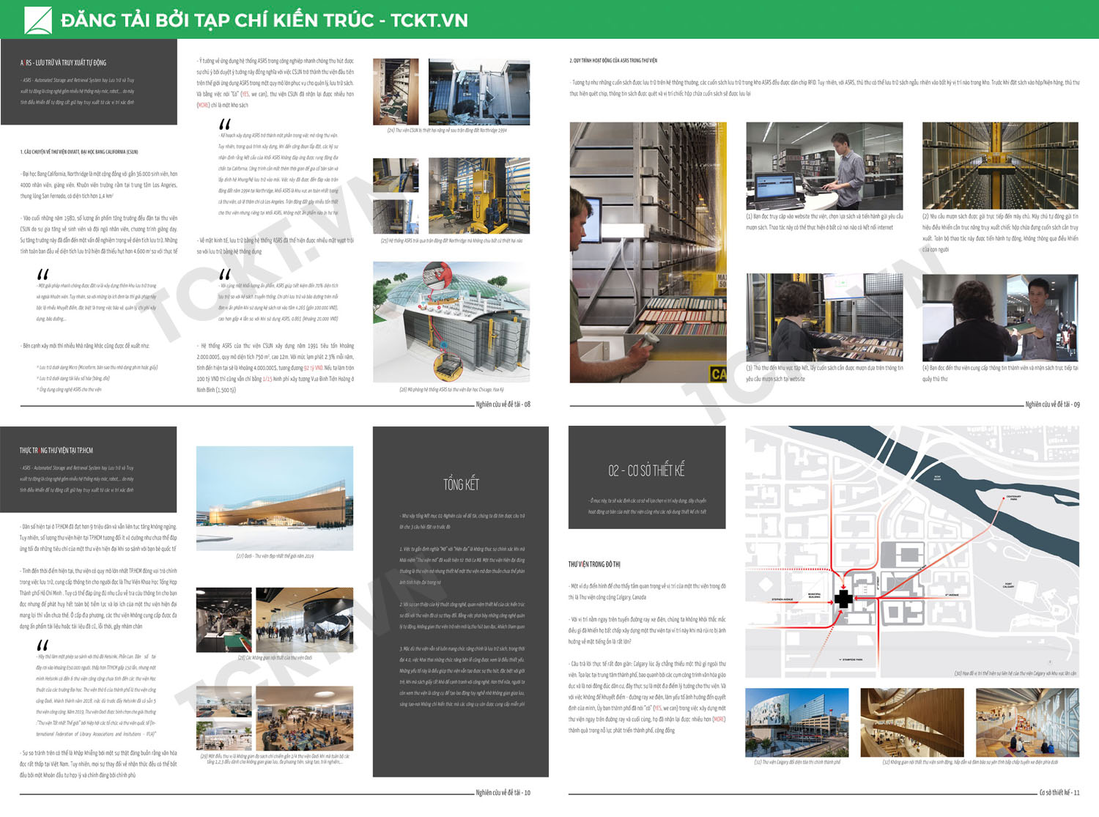Select the banner title ending in TCKT.VN

pos(264,20)
